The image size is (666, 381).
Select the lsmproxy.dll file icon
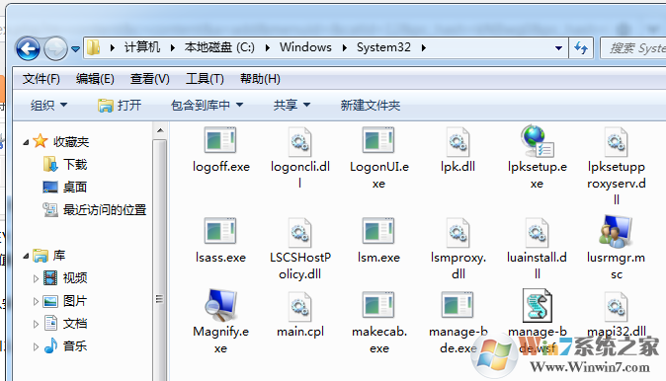(458, 232)
